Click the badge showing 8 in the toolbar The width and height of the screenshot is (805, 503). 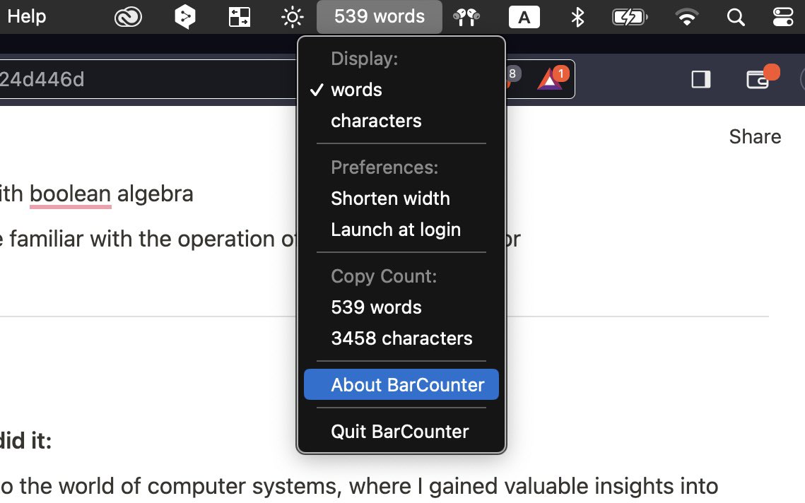[x=512, y=74]
